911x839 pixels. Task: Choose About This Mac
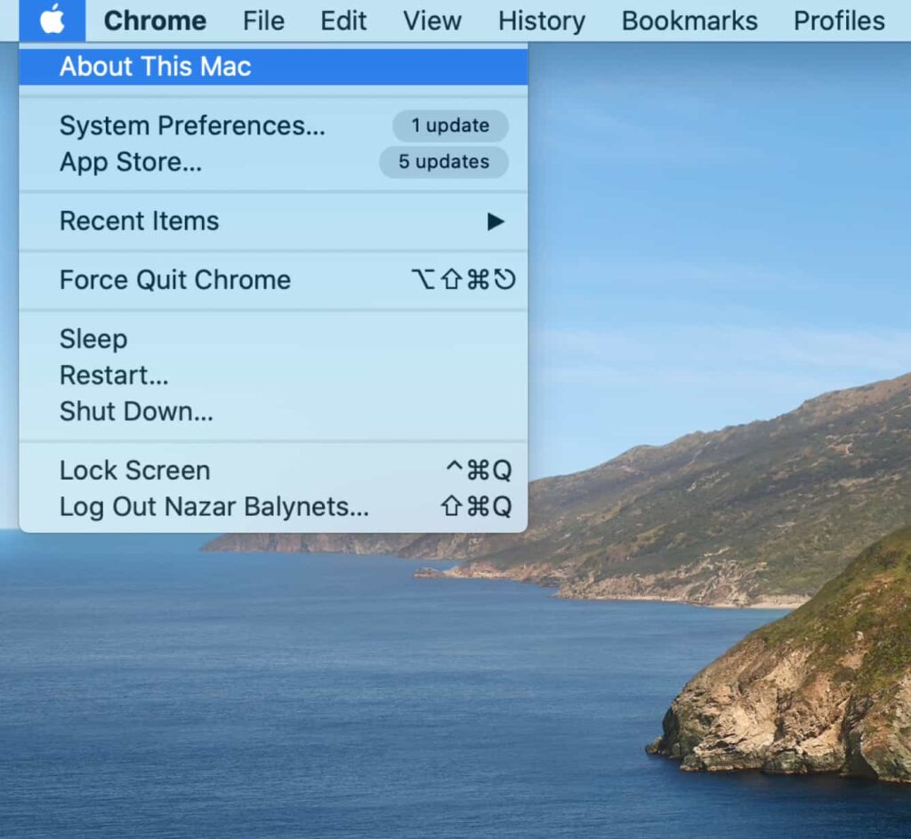click(273, 66)
